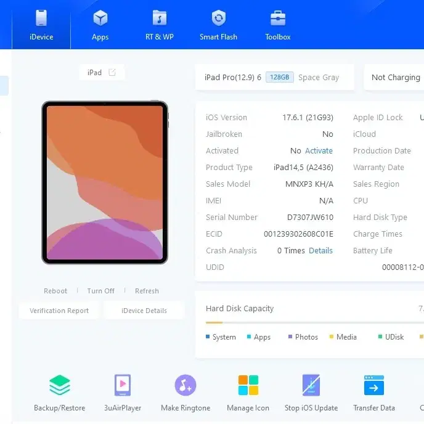Click iPad Pro(12.9) 6 model text
Image resolution: width=424 pixels, height=424 pixels.
click(x=233, y=78)
